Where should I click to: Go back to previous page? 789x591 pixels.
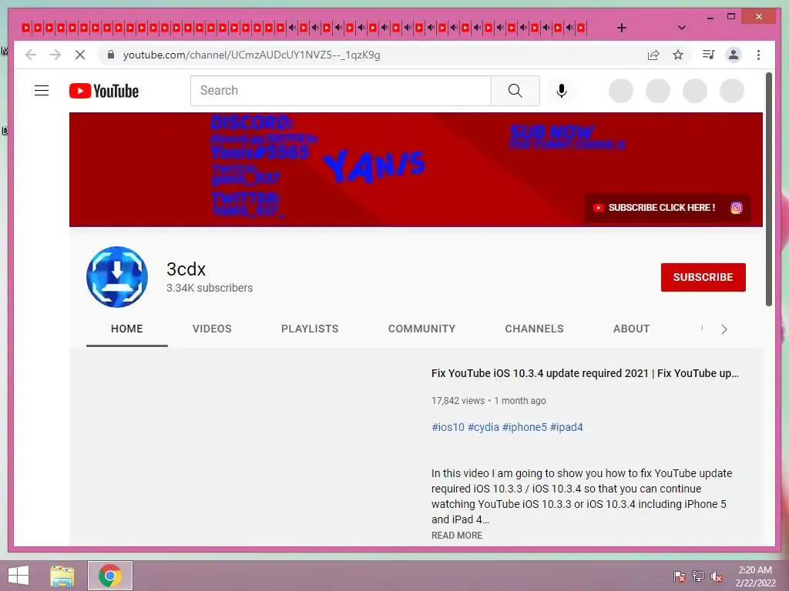(31, 55)
